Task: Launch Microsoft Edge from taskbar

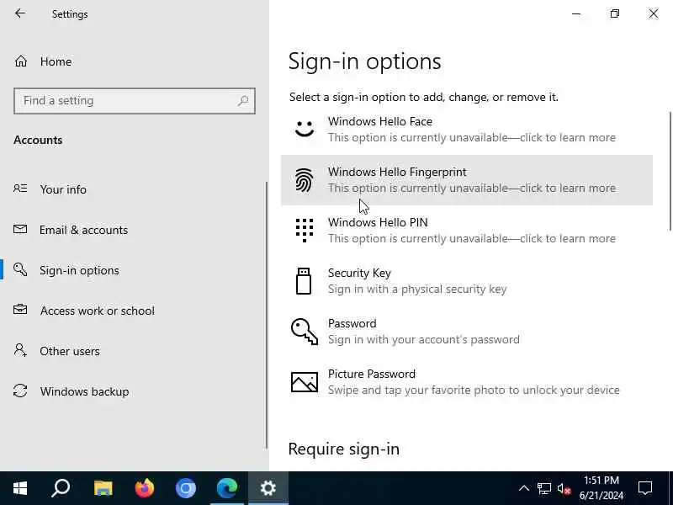Action: tap(227, 488)
